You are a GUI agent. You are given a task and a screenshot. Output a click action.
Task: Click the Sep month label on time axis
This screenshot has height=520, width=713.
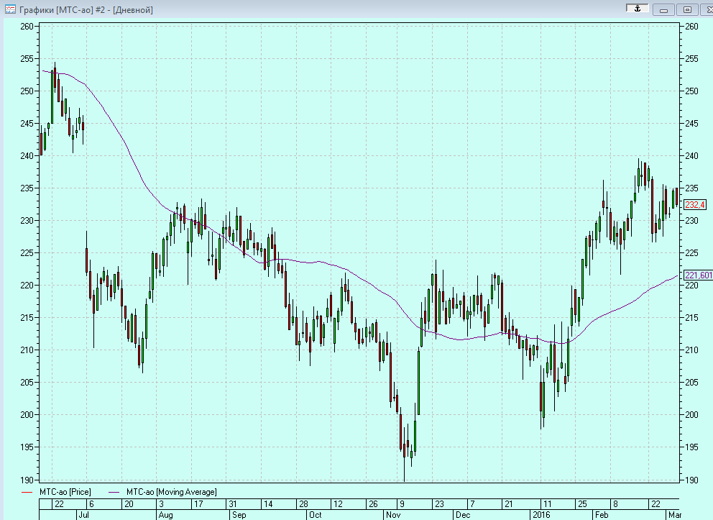[239, 515]
